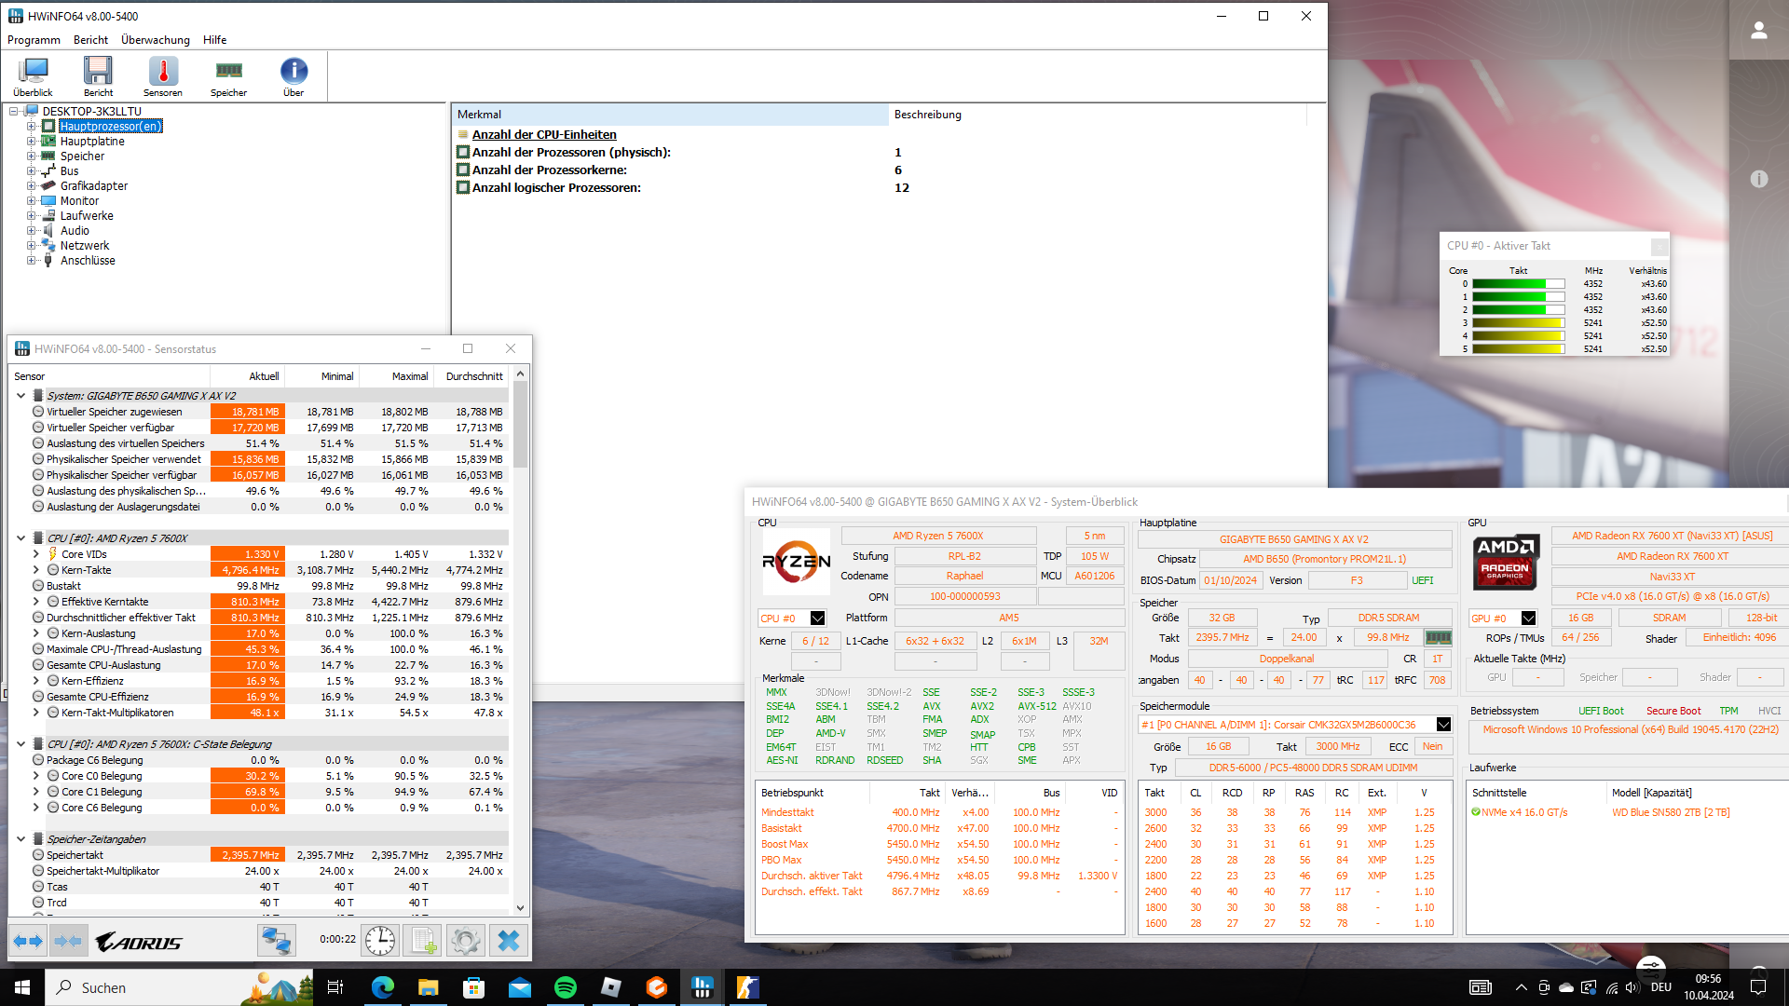Toggle the expand columns blue arrows button

pos(28,941)
